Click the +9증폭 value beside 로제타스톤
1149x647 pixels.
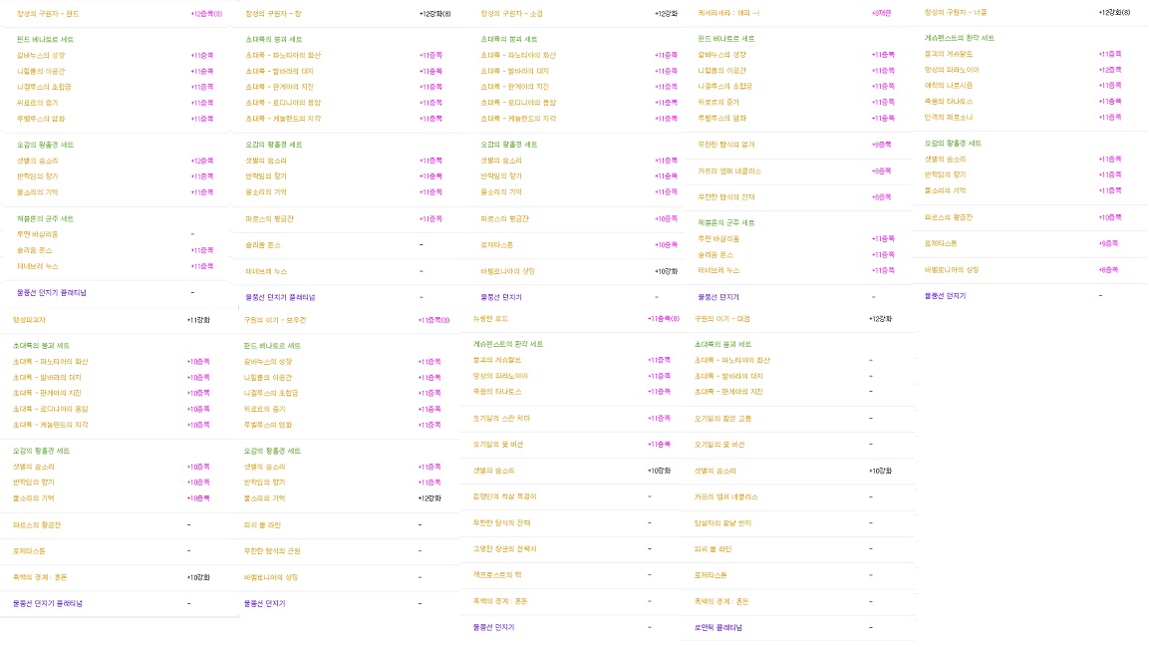coord(1109,243)
